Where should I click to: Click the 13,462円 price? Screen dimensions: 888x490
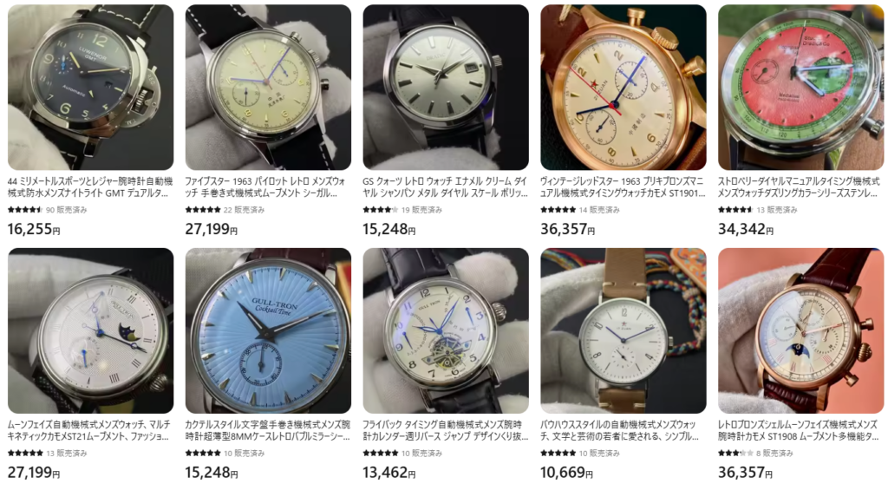(389, 472)
